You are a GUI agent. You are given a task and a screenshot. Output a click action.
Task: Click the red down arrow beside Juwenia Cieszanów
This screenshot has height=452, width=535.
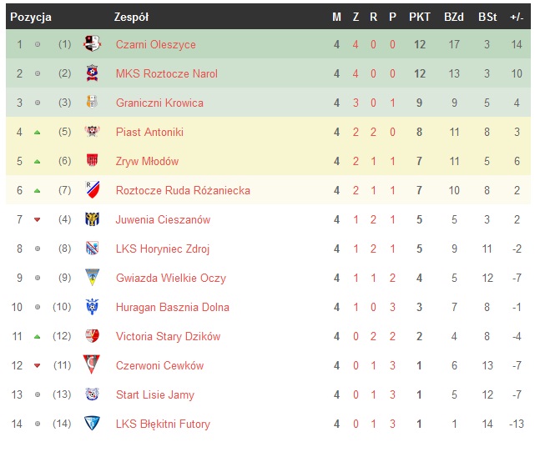37,220
